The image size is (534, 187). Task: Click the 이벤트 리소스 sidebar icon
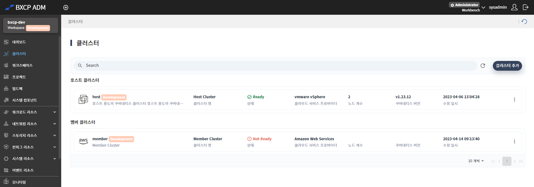click(x=6, y=170)
